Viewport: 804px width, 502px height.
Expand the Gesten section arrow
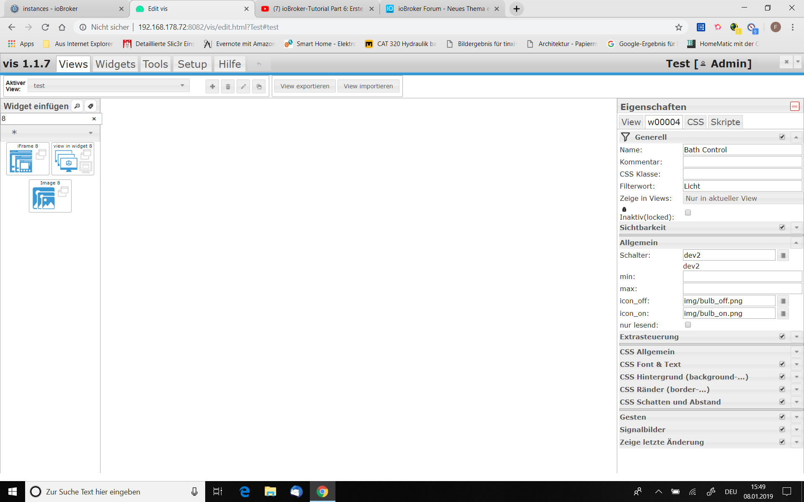(x=796, y=417)
